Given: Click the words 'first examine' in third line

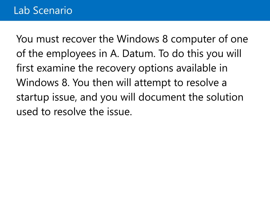Looking at the screenshot, I should (x=46, y=68).
